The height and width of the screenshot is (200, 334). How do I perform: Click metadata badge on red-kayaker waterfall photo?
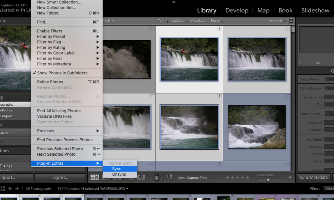tap(219, 28)
